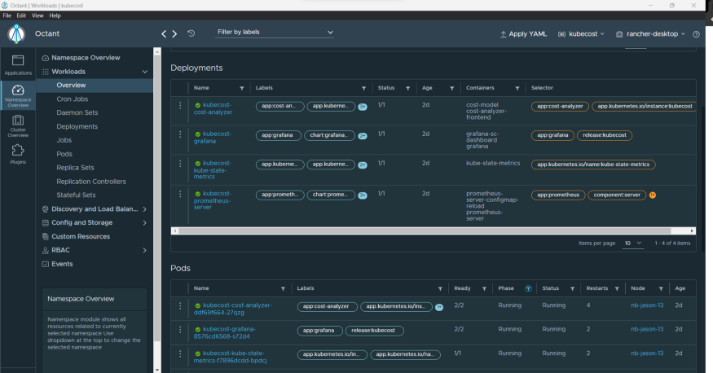
Task: Open the help question mark icon
Action: (x=696, y=34)
